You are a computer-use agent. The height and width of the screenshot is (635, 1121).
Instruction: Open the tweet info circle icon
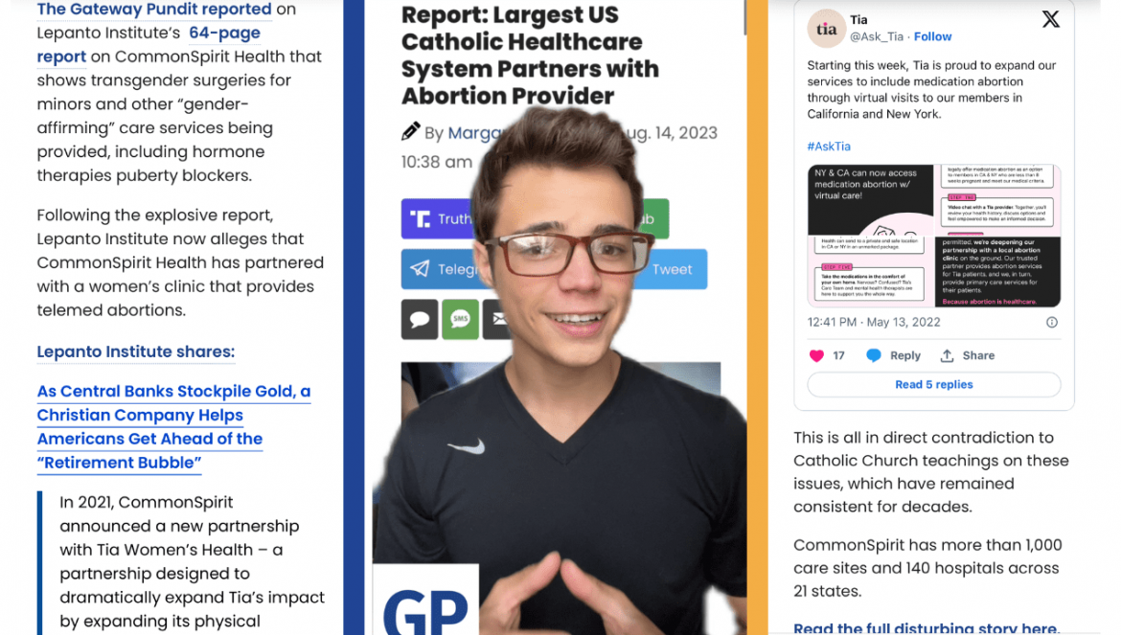tap(1052, 322)
